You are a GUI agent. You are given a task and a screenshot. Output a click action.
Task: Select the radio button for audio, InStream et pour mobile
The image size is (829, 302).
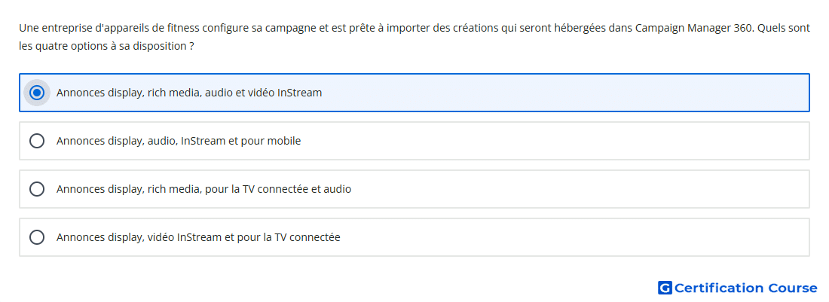pos(36,141)
